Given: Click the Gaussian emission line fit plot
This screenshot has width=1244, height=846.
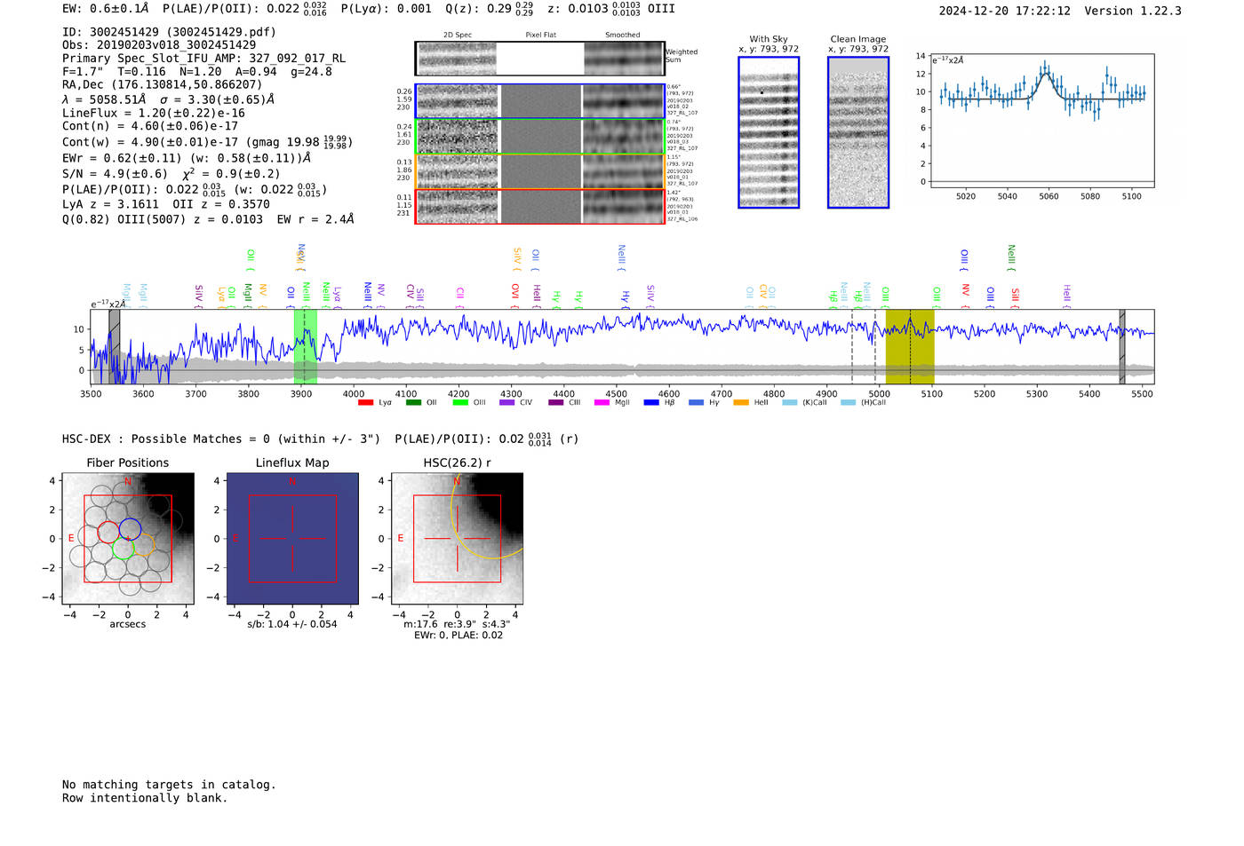Looking at the screenshot, I should (x=1041, y=121).
